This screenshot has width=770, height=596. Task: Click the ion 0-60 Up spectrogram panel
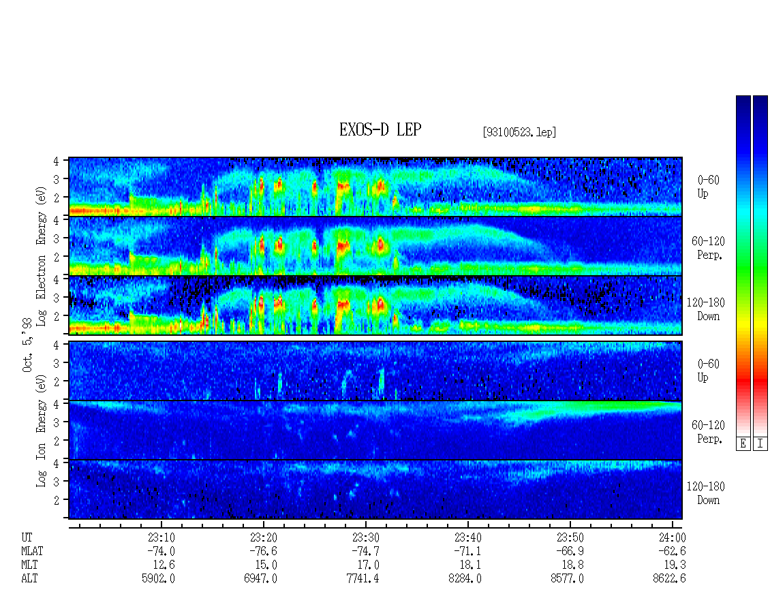pos(375,371)
